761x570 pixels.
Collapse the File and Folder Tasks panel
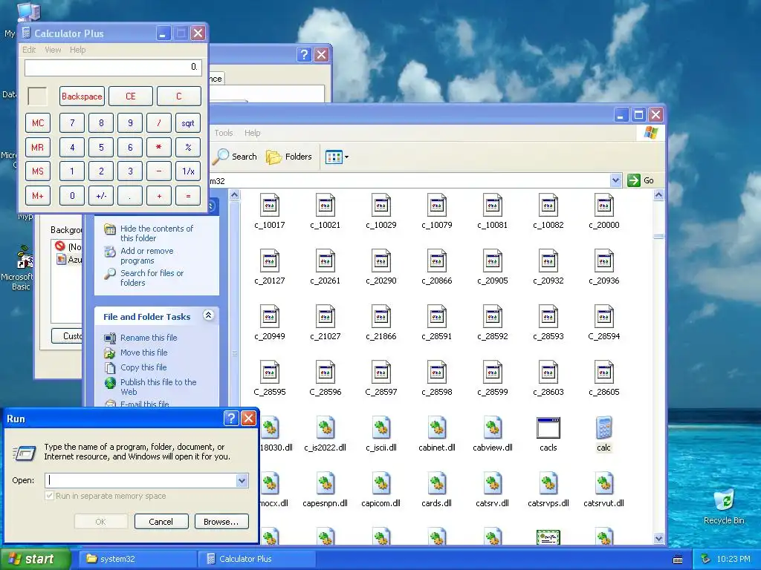click(208, 315)
